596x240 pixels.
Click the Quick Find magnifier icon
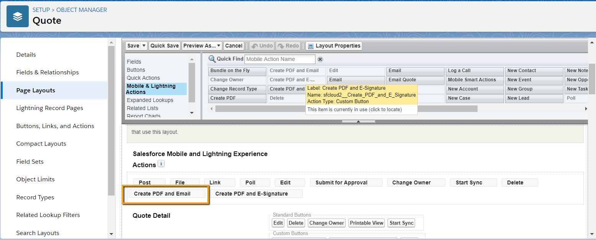(212, 59)
